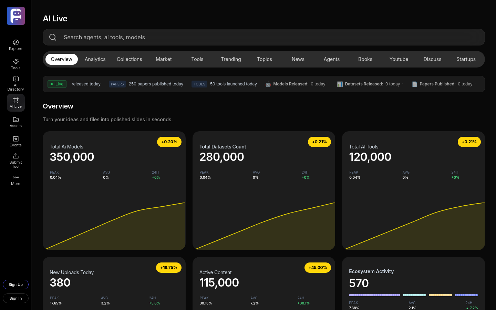This screenshot has width=496, height=310.
Task: Click the Datasets Released chart icon
Action: pyautogui.click(x=340, y=84)
